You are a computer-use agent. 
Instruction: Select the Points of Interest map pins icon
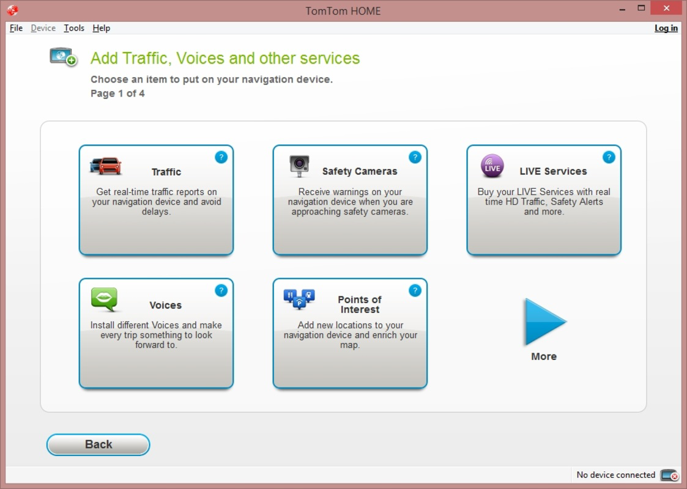[x=299, y=298]
